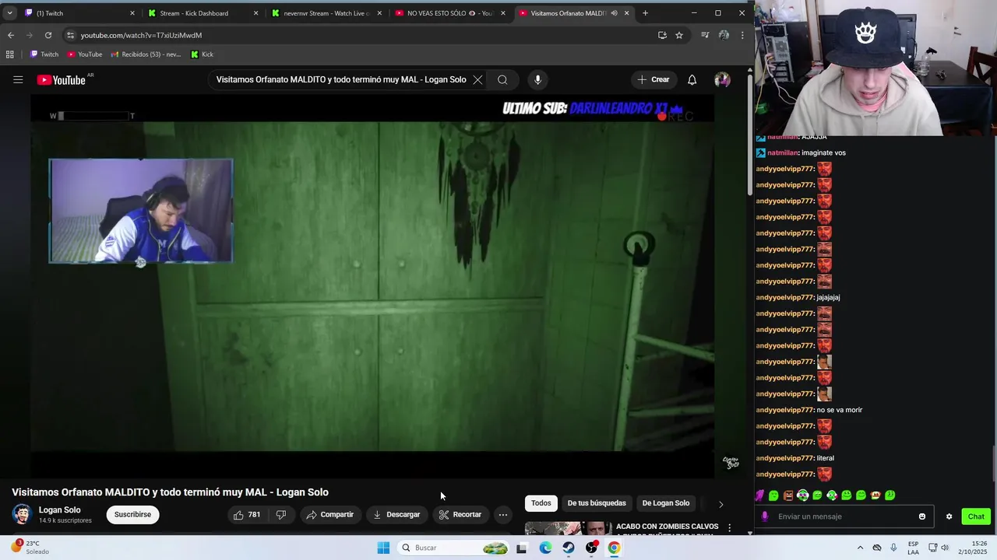Image resolution: width=997 pixels, height=560 pixels.
Task: Click the Chrome address bar URL
Action: tap(141, 35)
